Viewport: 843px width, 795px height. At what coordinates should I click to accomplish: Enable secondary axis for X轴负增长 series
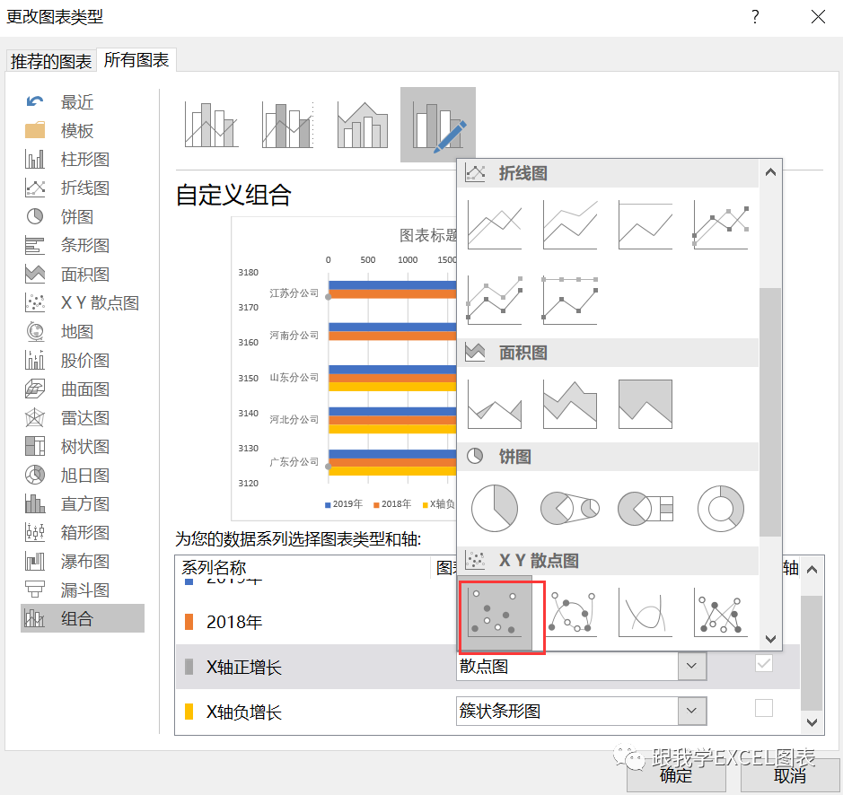(x=763, y=708)
